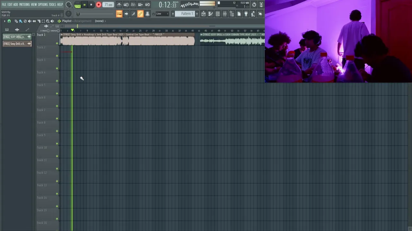Add new pattern with plus button
Viewport: 412px width, 231px height.
point(197,14)
